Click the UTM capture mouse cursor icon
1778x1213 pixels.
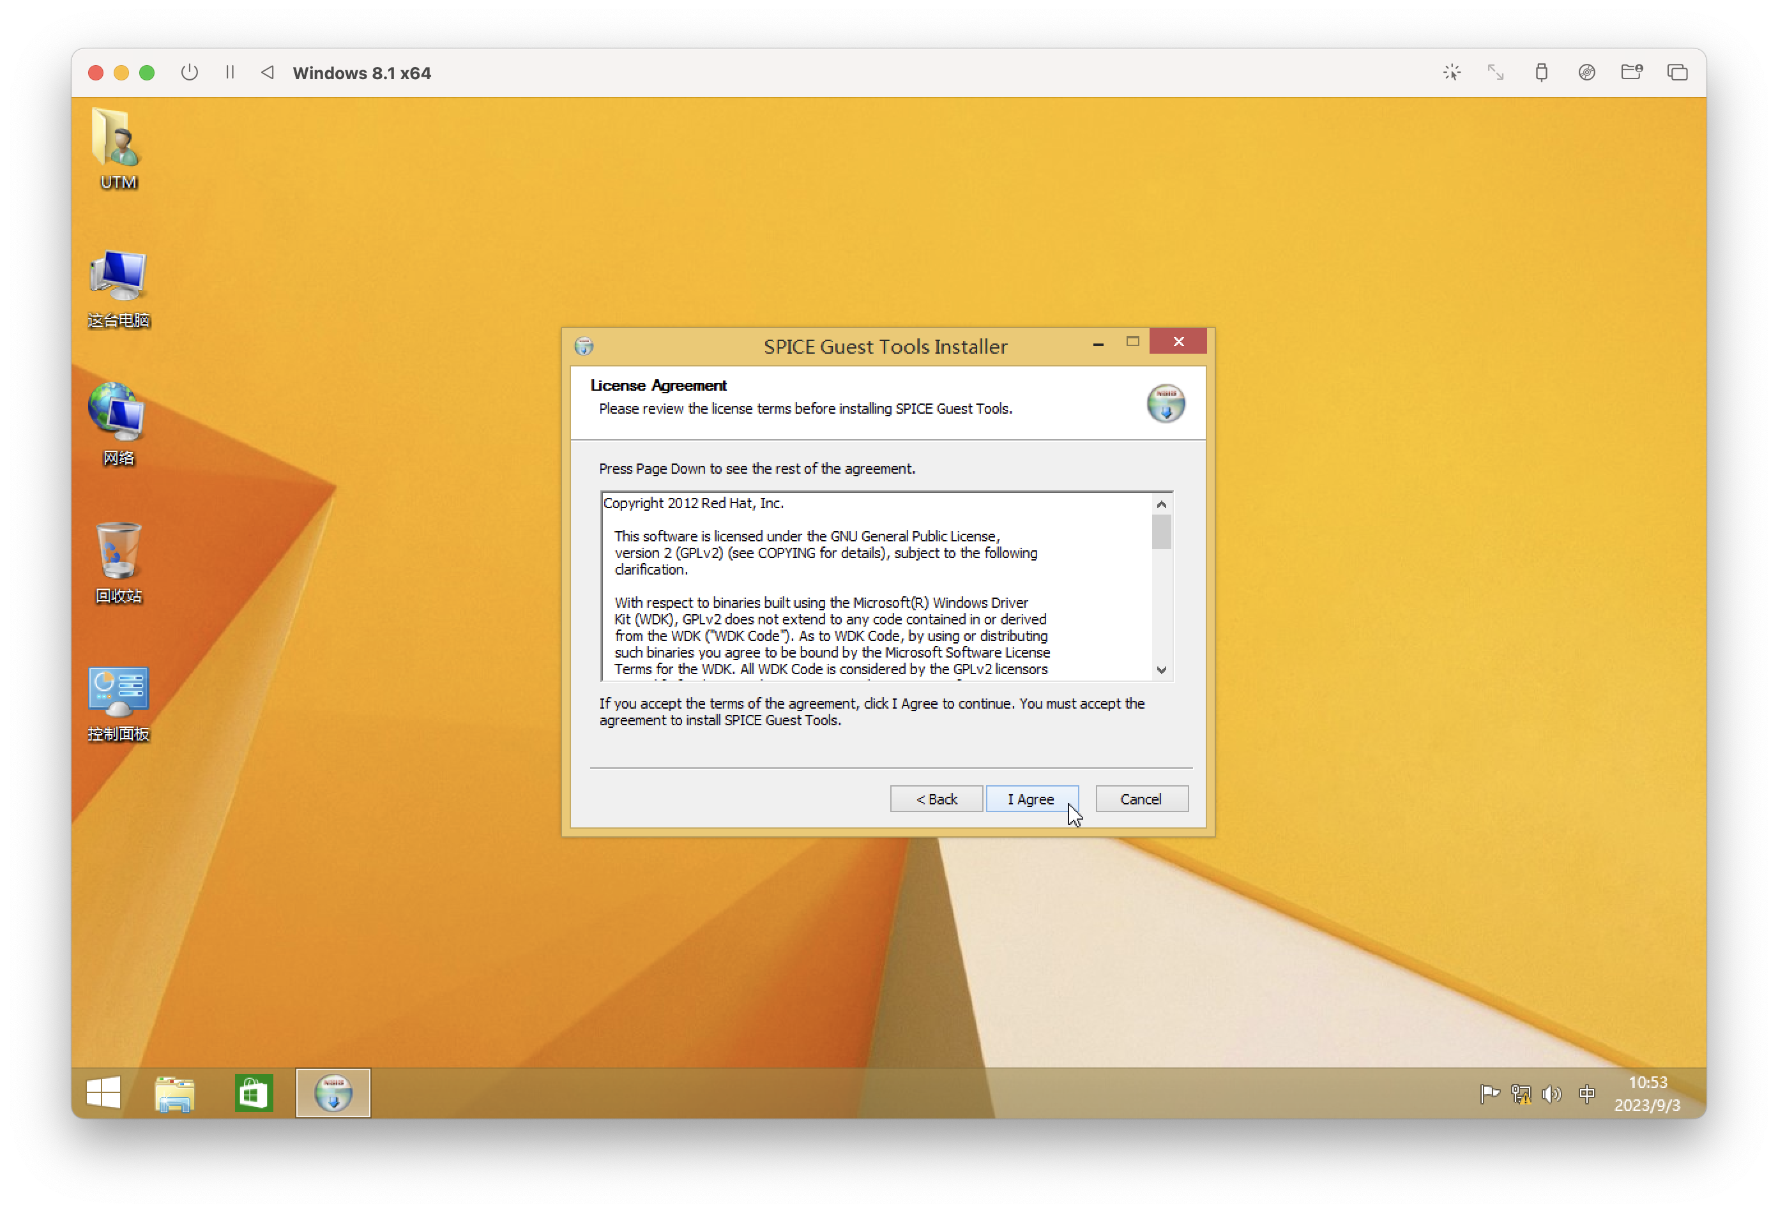click(x=1451, y=72)
